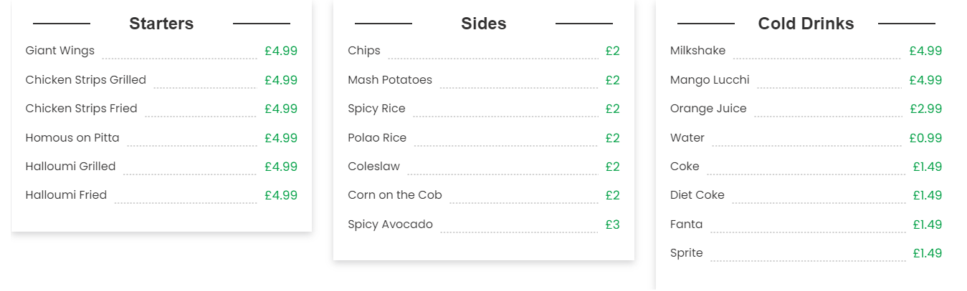
Task: Select Chips from the Sides menu
Action: pos(364,51)
